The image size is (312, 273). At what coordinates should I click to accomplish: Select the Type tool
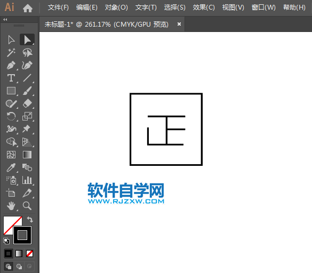[x=11, y=78]
